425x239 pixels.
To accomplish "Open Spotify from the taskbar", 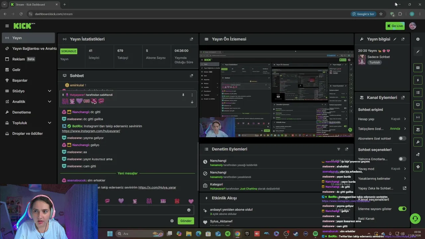I will (315, 234).
